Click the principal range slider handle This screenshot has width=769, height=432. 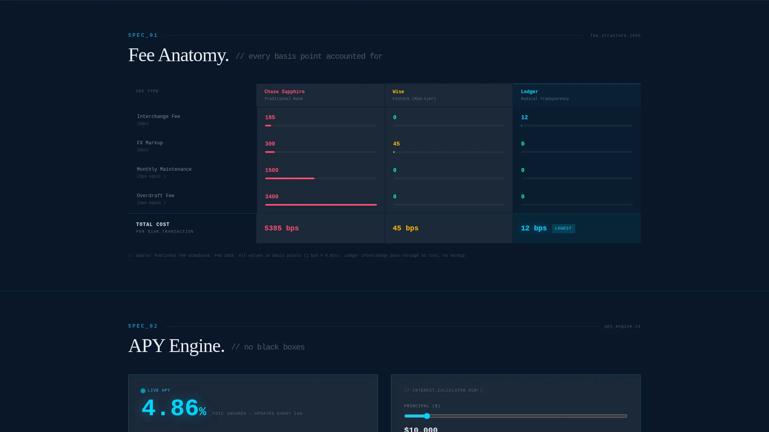tap(427, 416)
